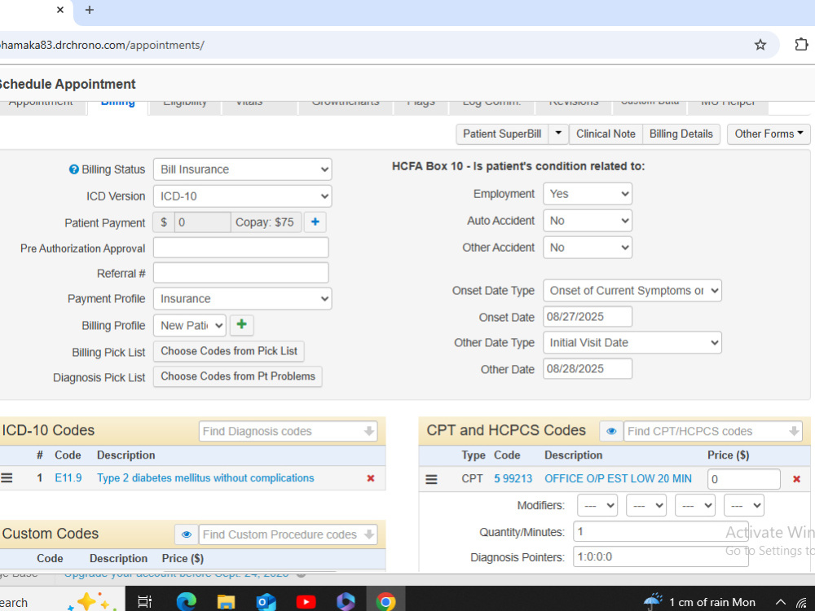Launch Microsoft Edge from the taskbar
Viewport: 815px width, 611px height.
(186, 602)
